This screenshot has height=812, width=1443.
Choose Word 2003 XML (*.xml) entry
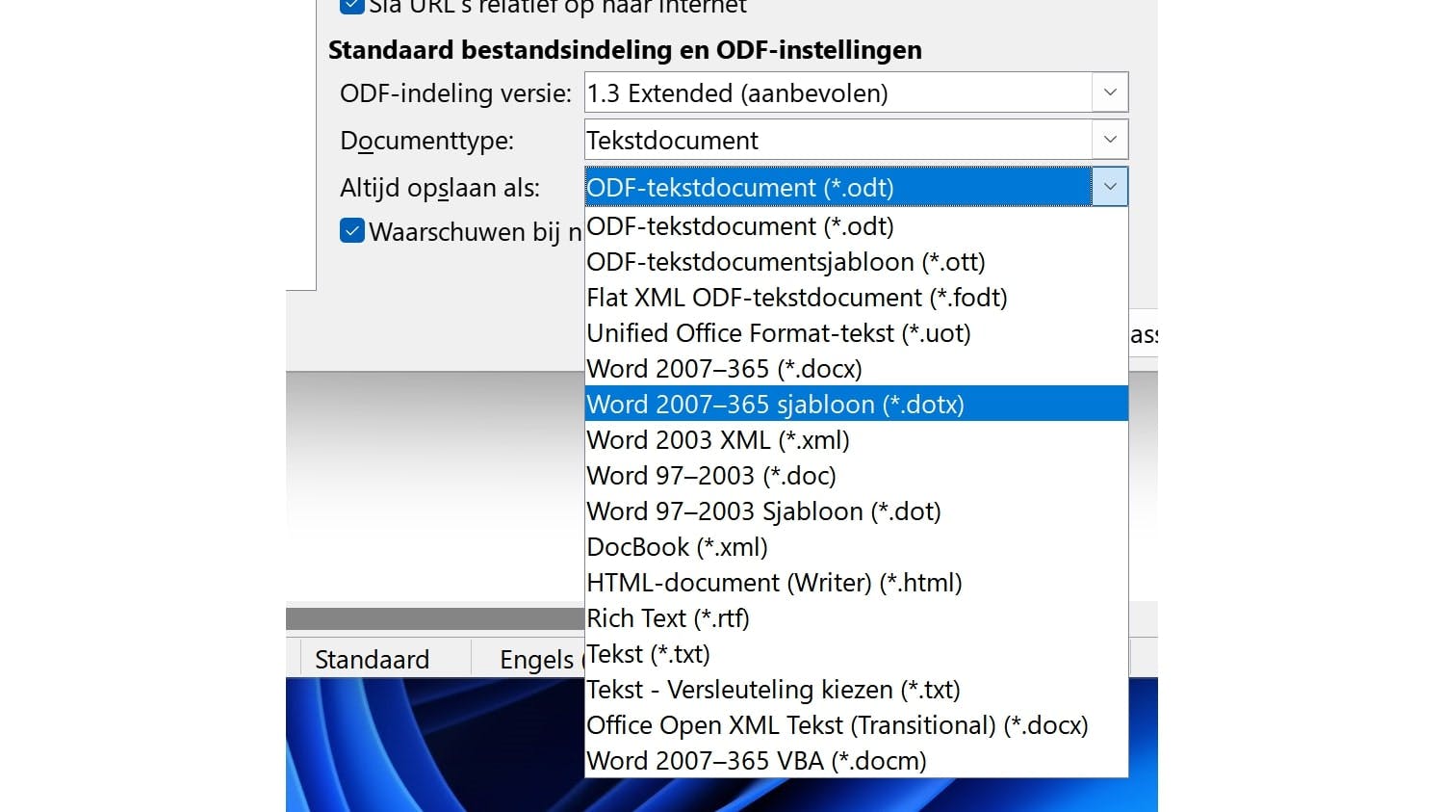click(718, 440)
